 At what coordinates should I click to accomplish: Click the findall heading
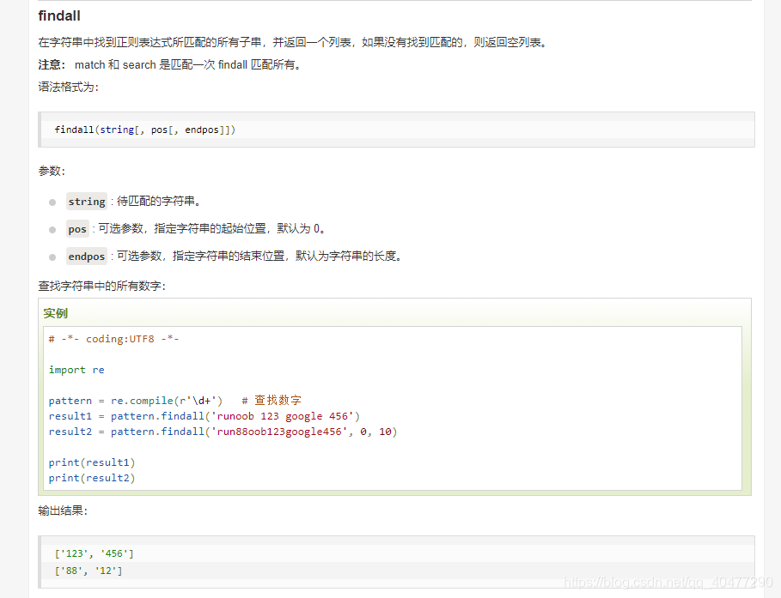(58, 16)
